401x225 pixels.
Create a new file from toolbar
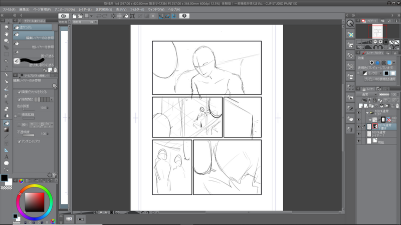pos(74,16)
